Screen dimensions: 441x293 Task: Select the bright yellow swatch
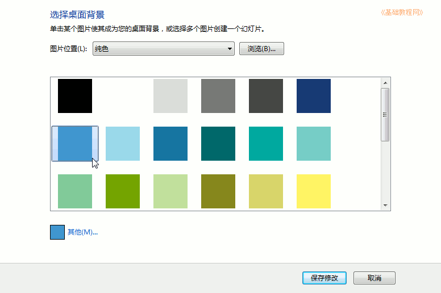coord(314,191)
